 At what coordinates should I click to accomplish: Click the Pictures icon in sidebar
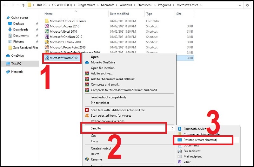click(10, 42)
